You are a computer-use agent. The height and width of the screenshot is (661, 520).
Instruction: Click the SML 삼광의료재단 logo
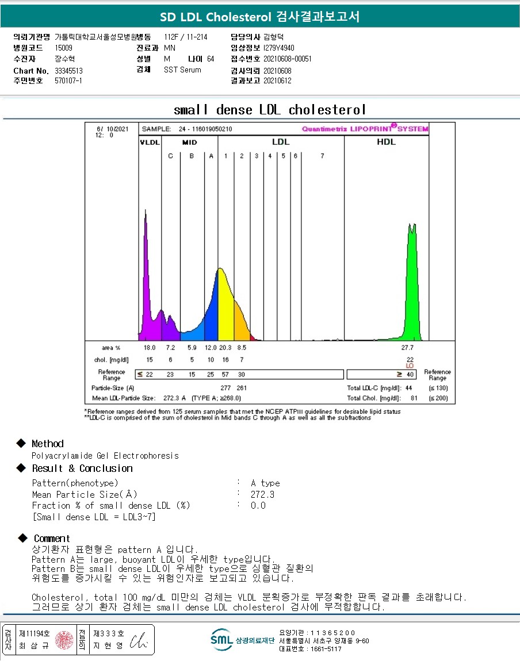point(242,640)
